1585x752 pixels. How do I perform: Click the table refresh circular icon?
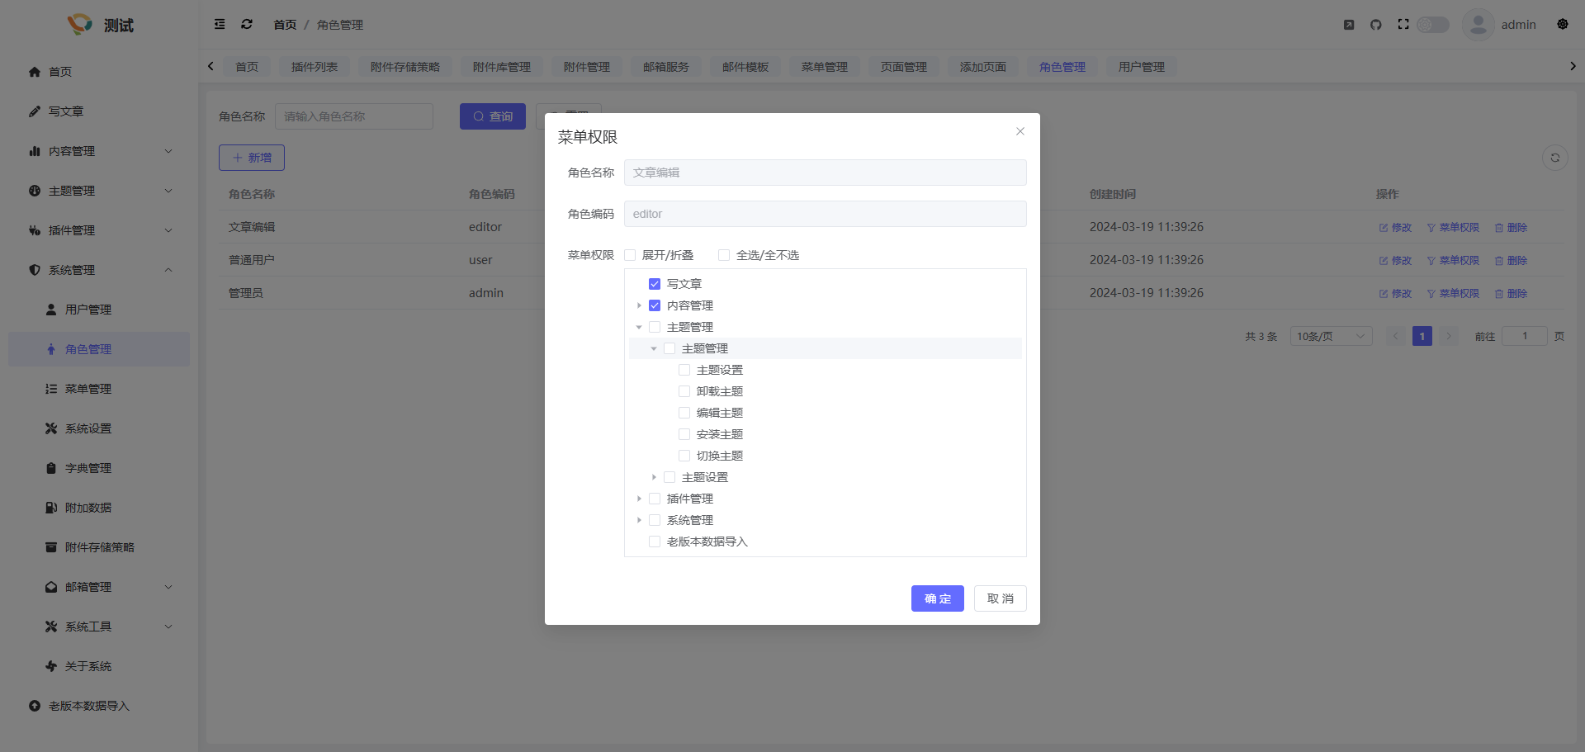click(1555, 158)
